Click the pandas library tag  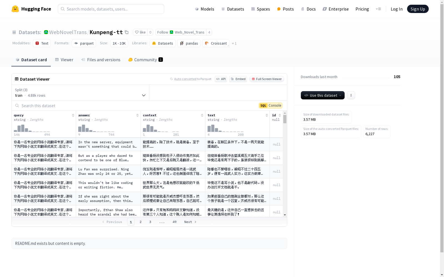tap(189, 43)
